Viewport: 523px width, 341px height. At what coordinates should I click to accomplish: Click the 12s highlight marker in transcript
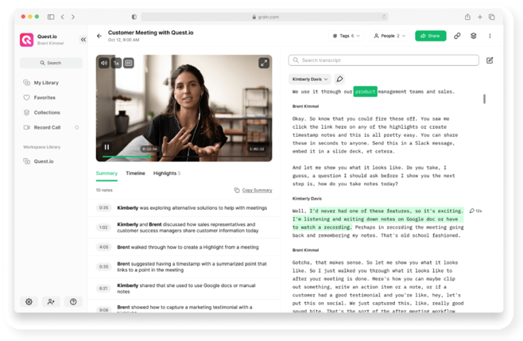click(x=475, y=211)
